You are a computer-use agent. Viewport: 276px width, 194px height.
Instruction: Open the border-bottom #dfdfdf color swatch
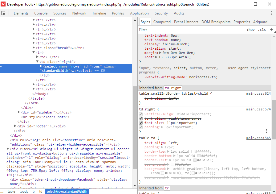coord(199,156)
